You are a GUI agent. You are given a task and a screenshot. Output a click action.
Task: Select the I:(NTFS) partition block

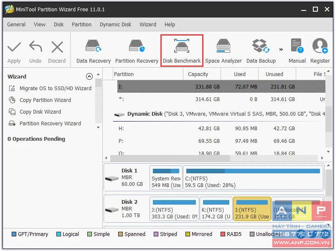coord(252,209)
